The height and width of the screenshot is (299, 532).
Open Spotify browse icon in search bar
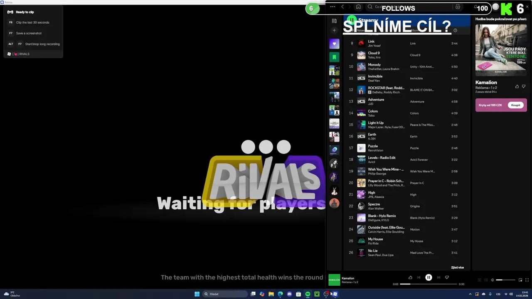458,7
